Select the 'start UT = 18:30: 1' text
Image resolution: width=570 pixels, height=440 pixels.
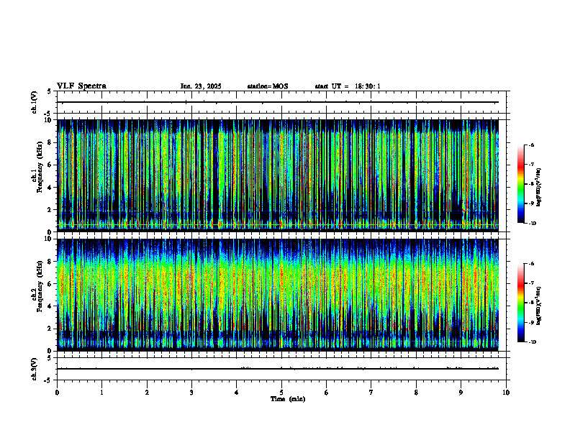click(x=348, y=86)
